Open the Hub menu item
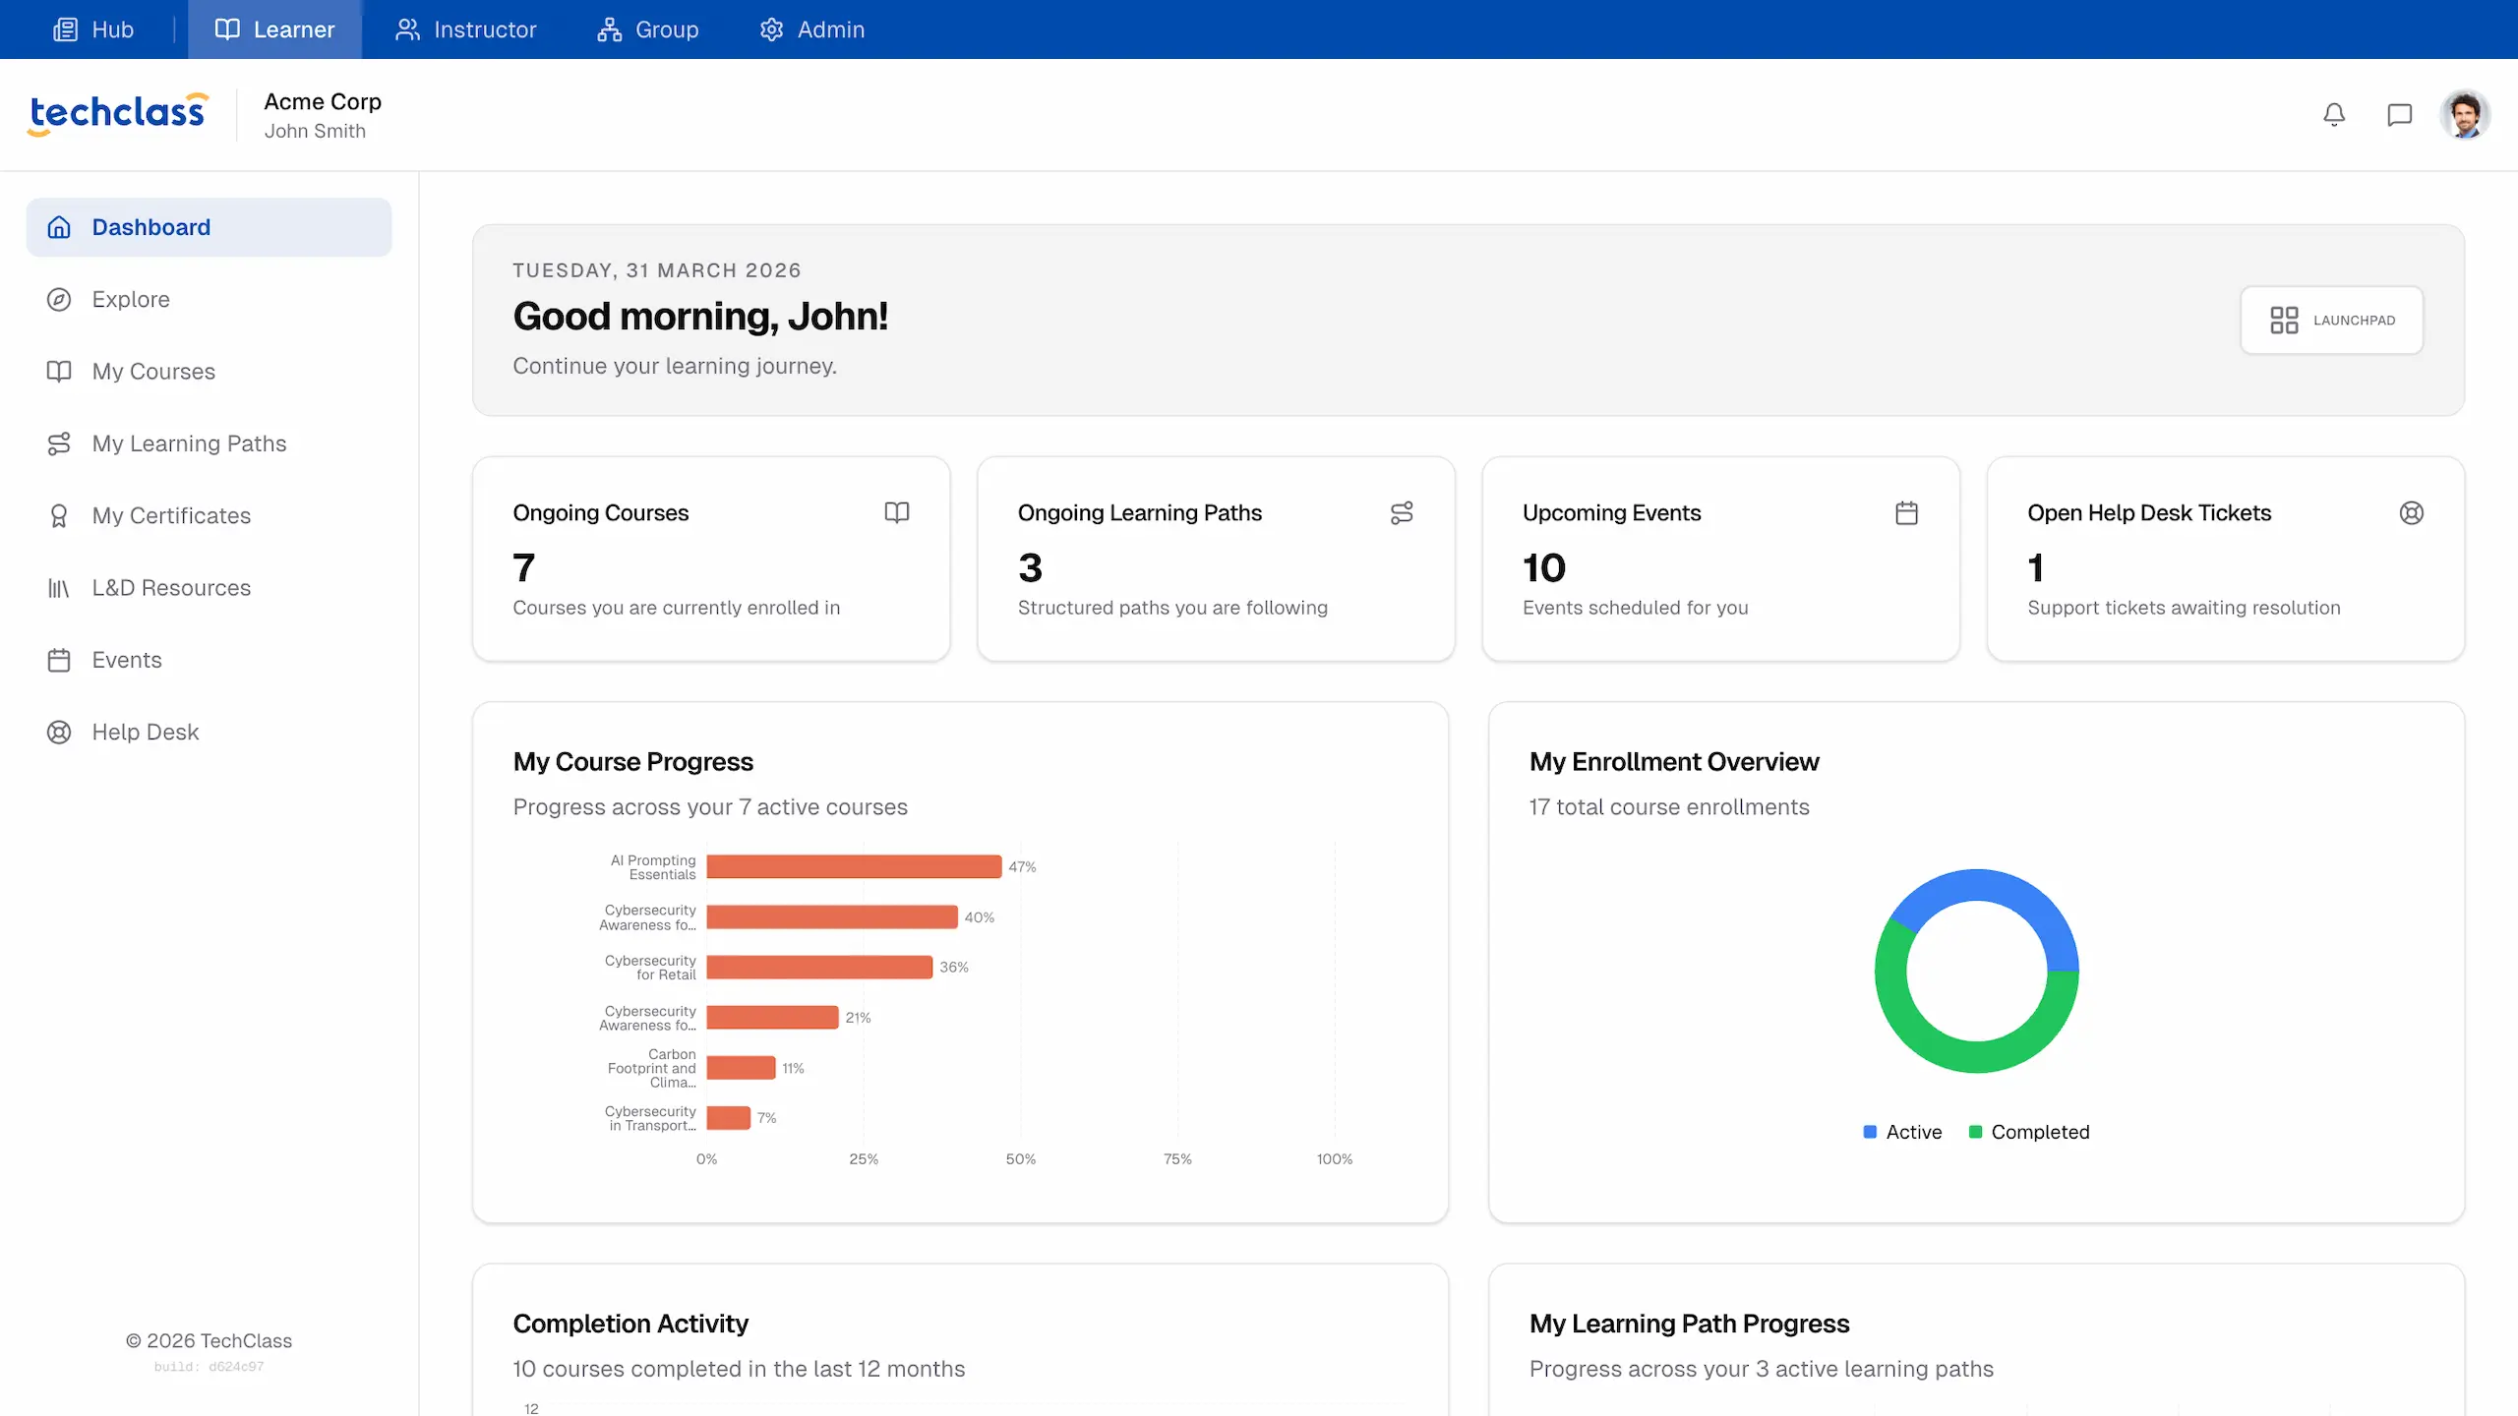2518x1416 pixels. 93,29
